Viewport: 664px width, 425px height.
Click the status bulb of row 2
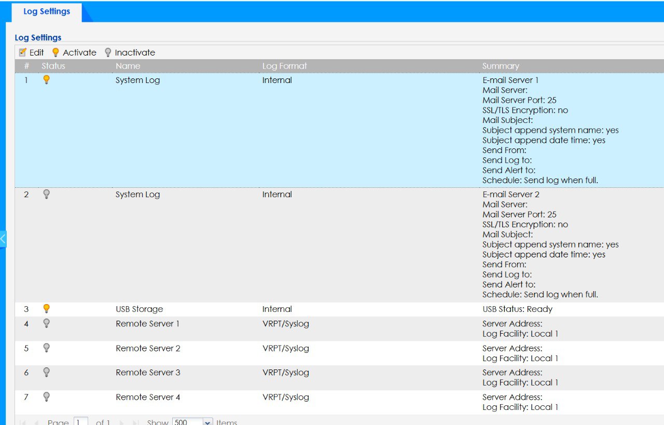pyautogui.click(x=46, y=194)
